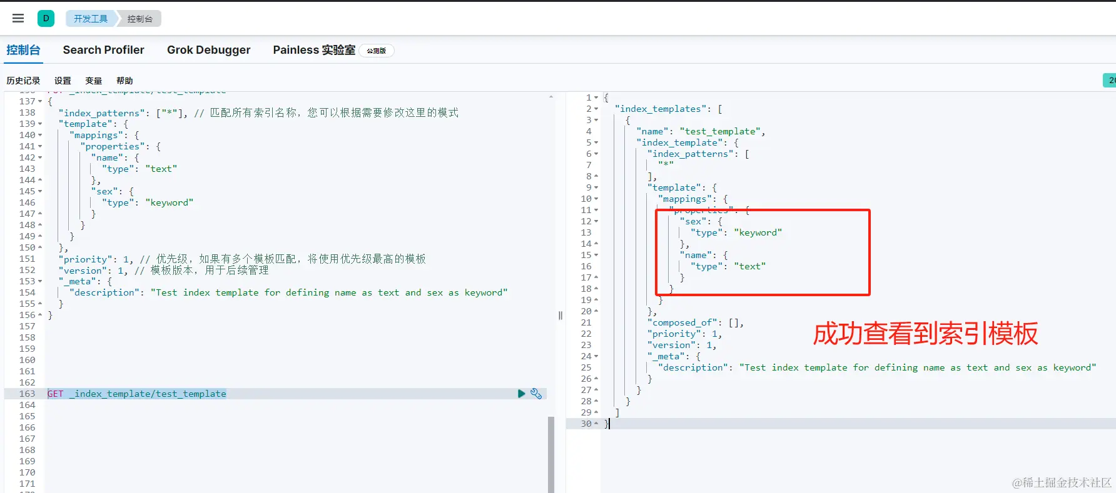Viewport: 1116px width, 493px height.
Task: Open the 开发工具 breadcrumb
Action: [x=91, y=19]
